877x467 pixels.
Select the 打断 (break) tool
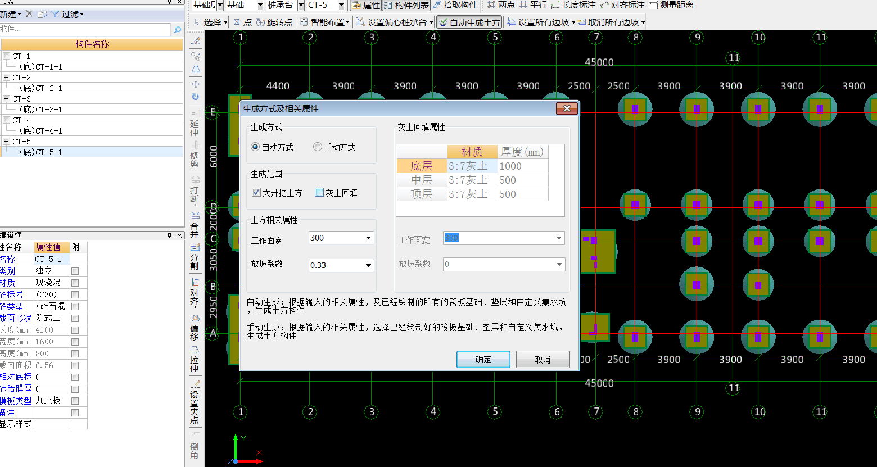(x=195, y=190)
